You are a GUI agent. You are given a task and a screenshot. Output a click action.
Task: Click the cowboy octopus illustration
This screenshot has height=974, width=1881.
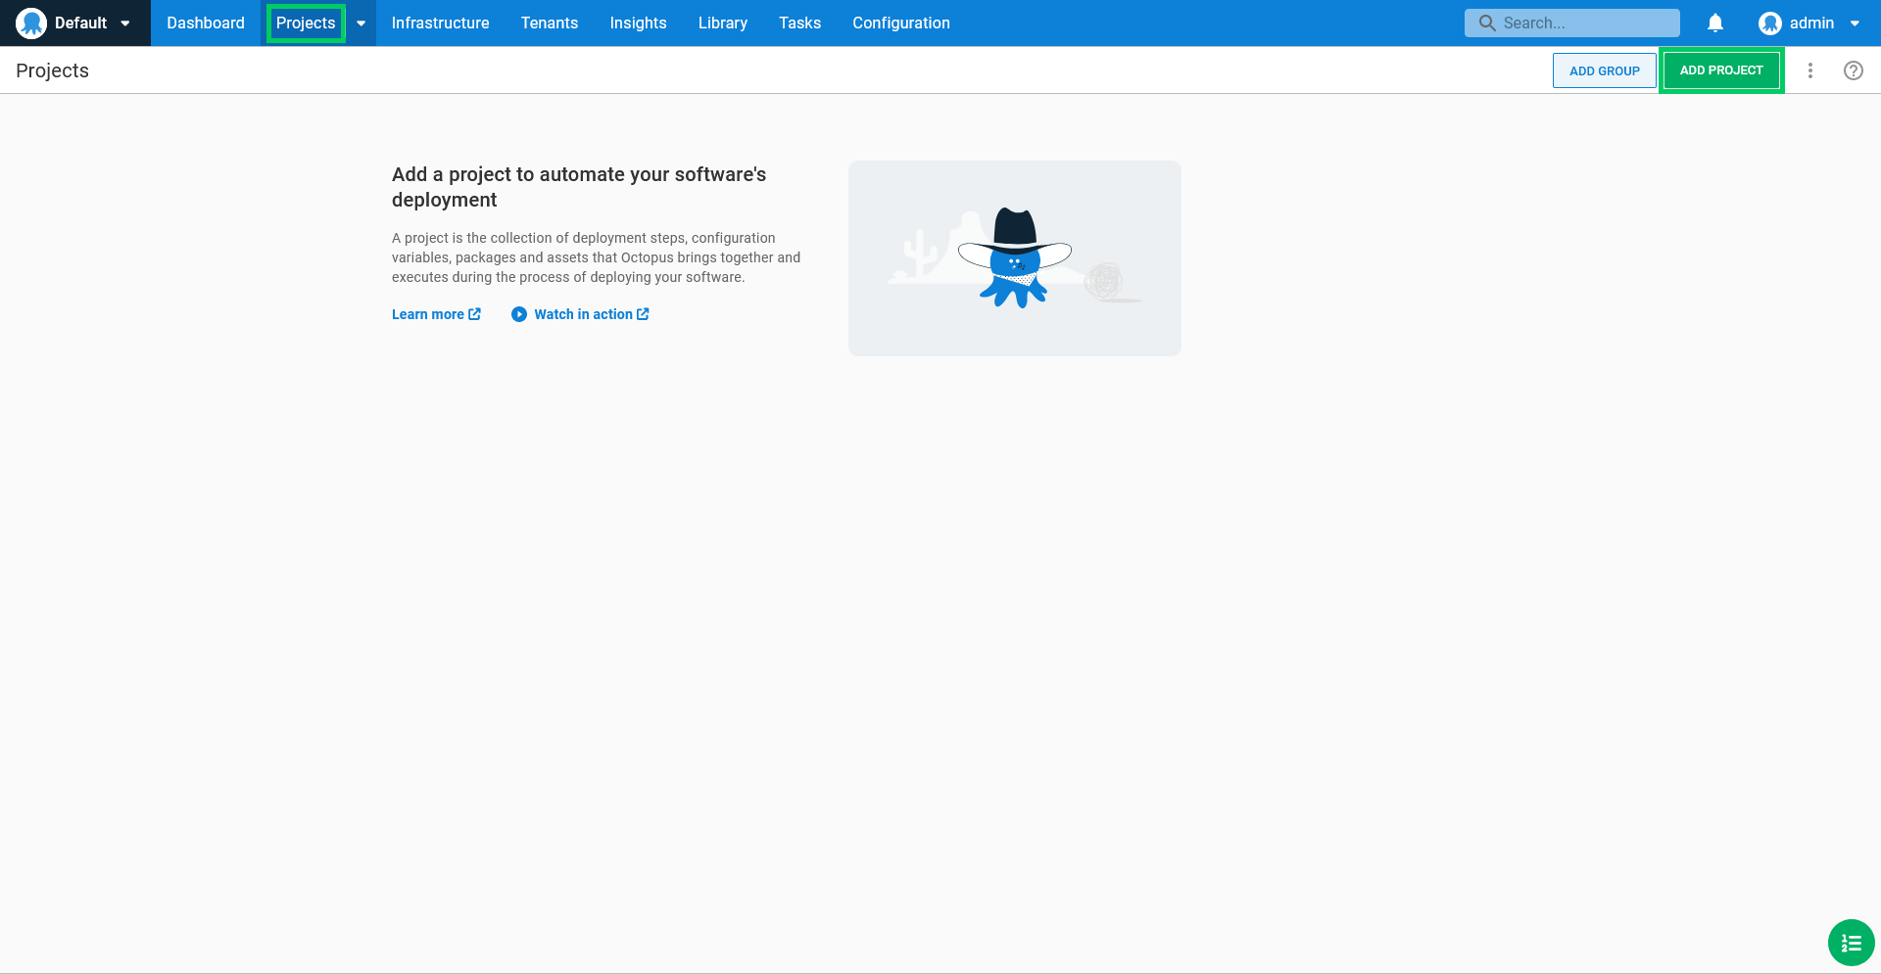pyautogui.click(x=1015, y=258)
